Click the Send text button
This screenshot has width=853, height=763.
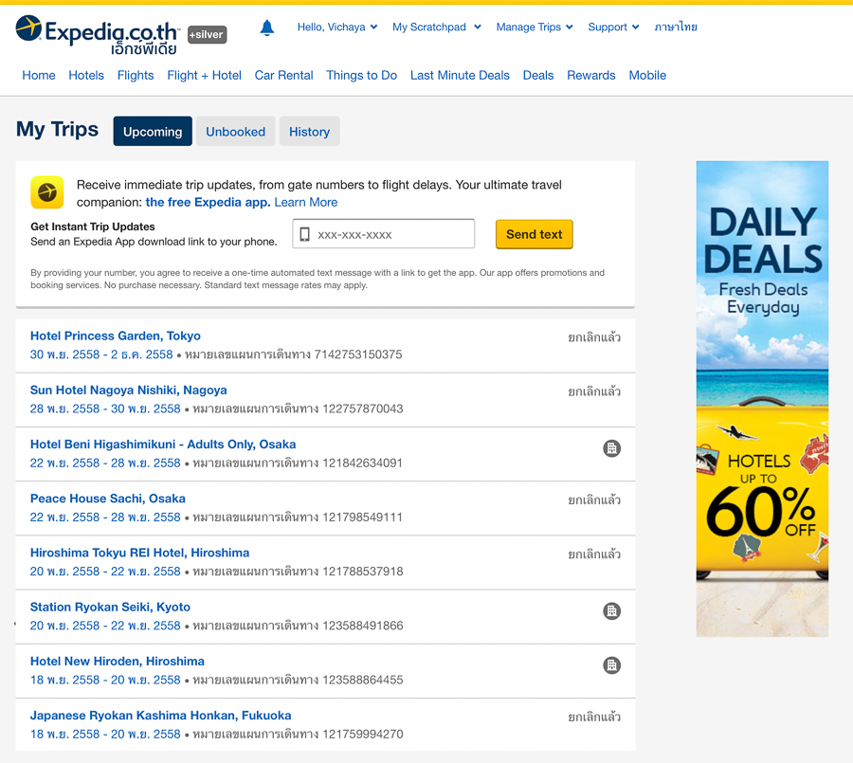[x=535, y=234]
